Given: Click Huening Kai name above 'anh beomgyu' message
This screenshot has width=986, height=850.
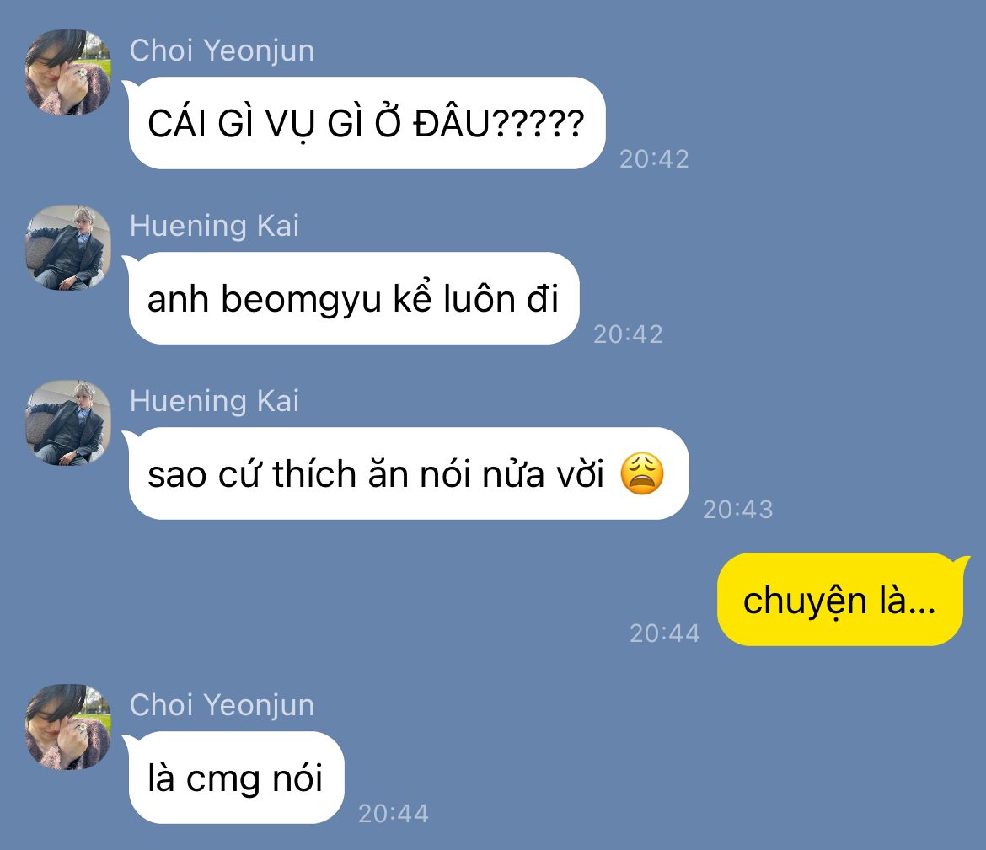Looking at the screenshot, I should coord(214,226).
